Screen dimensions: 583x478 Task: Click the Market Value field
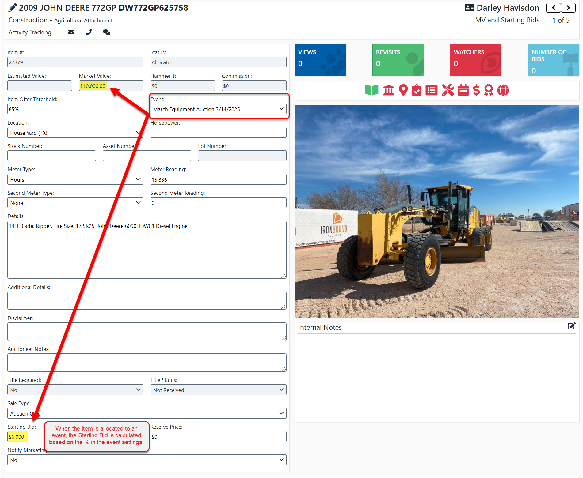pyautogui.click(x=111, y=86)
